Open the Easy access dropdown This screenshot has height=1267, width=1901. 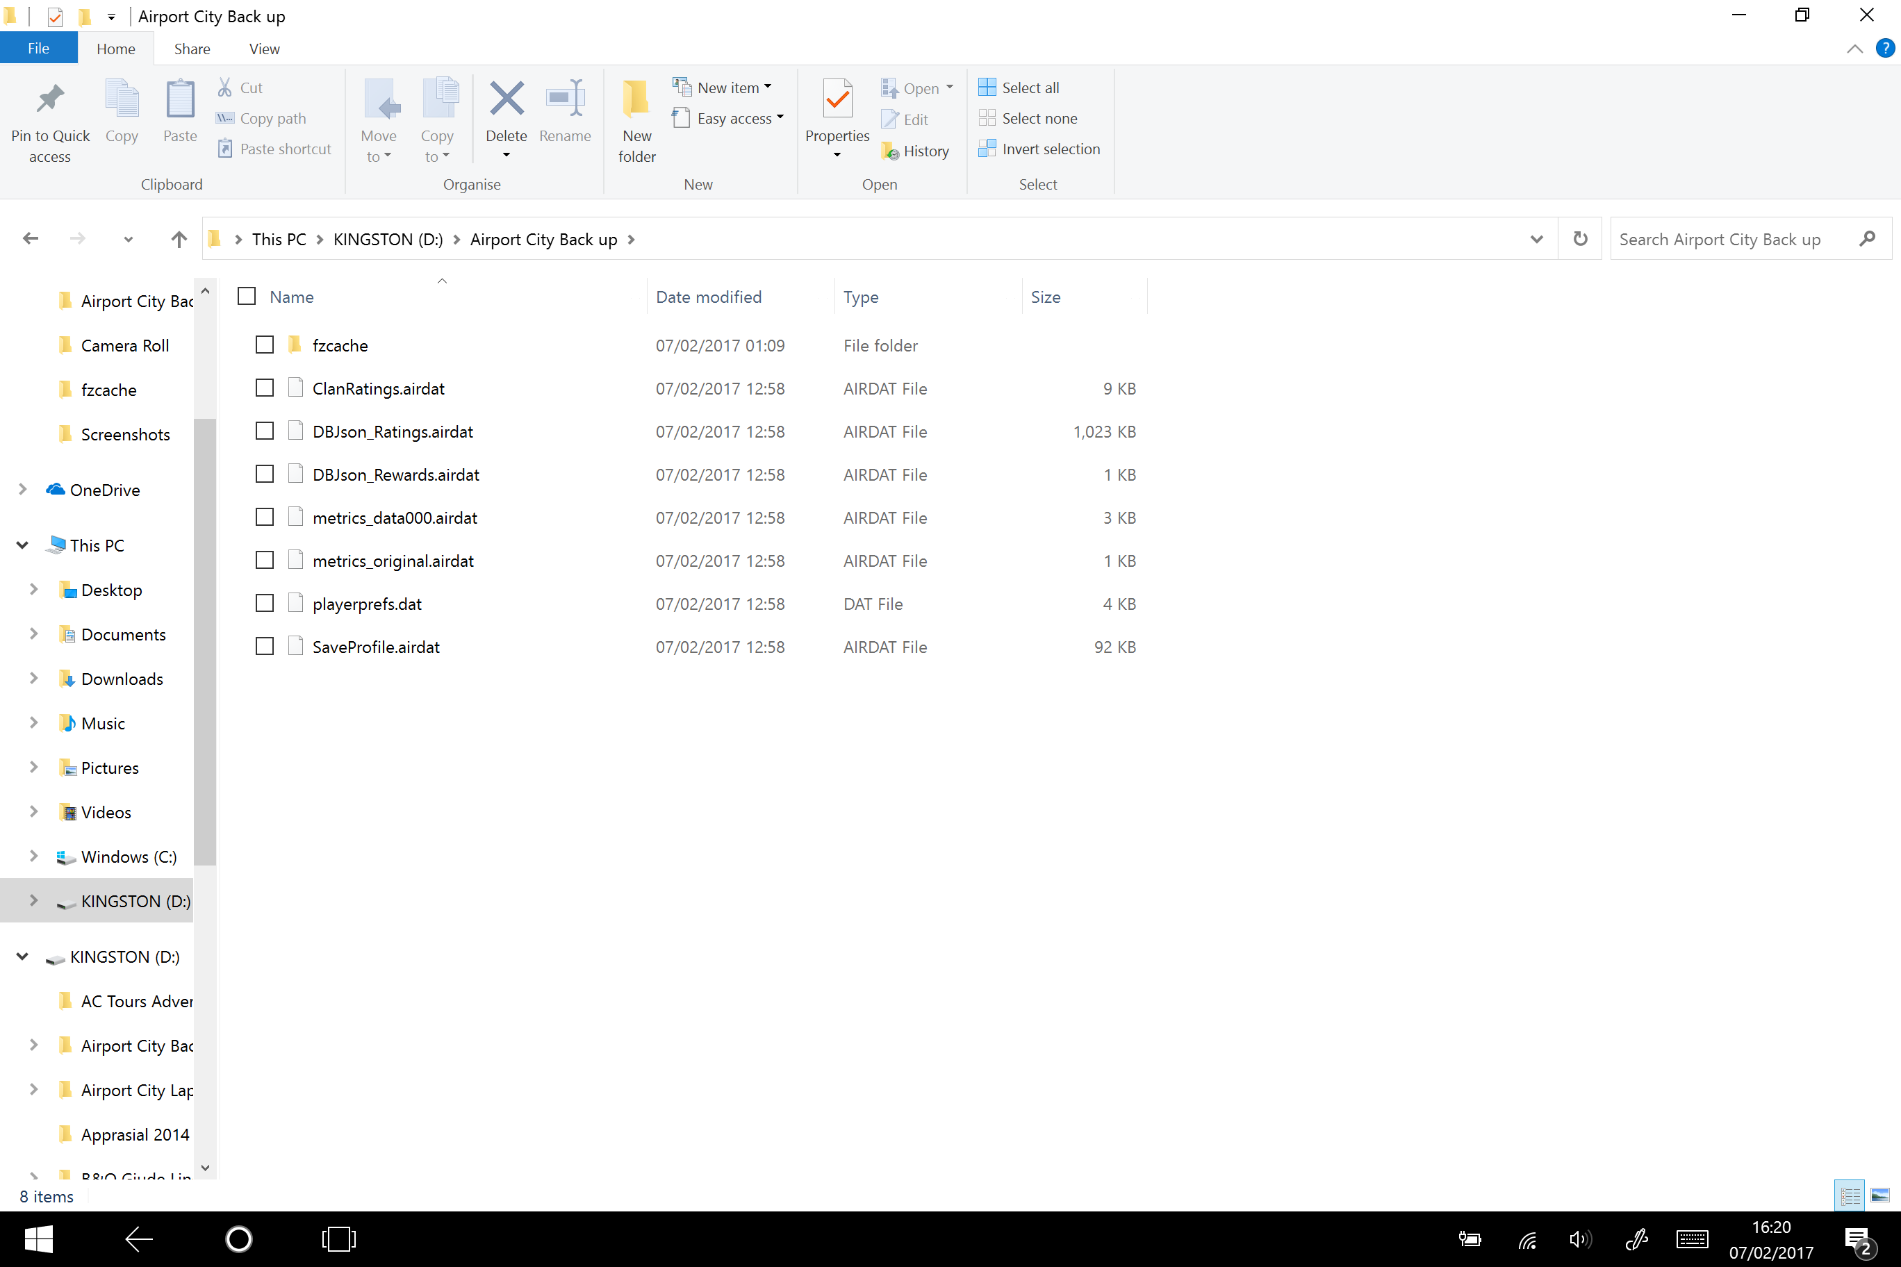pos(729,118)
